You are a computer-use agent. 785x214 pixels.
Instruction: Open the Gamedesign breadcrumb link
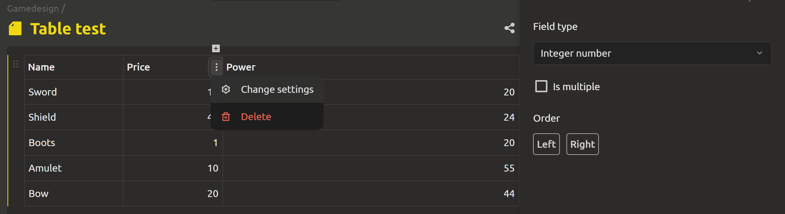33,8
